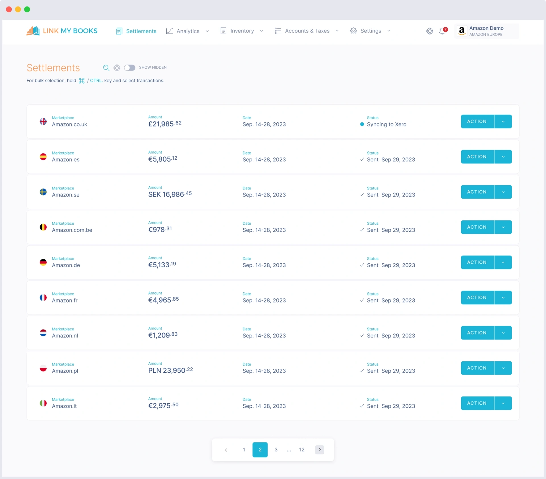
Task: Expand Action dropdown for Amazon.co.uk
Action: 503,122
